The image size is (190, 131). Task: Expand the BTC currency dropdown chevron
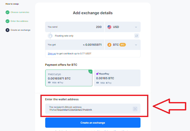click(136, 45)
